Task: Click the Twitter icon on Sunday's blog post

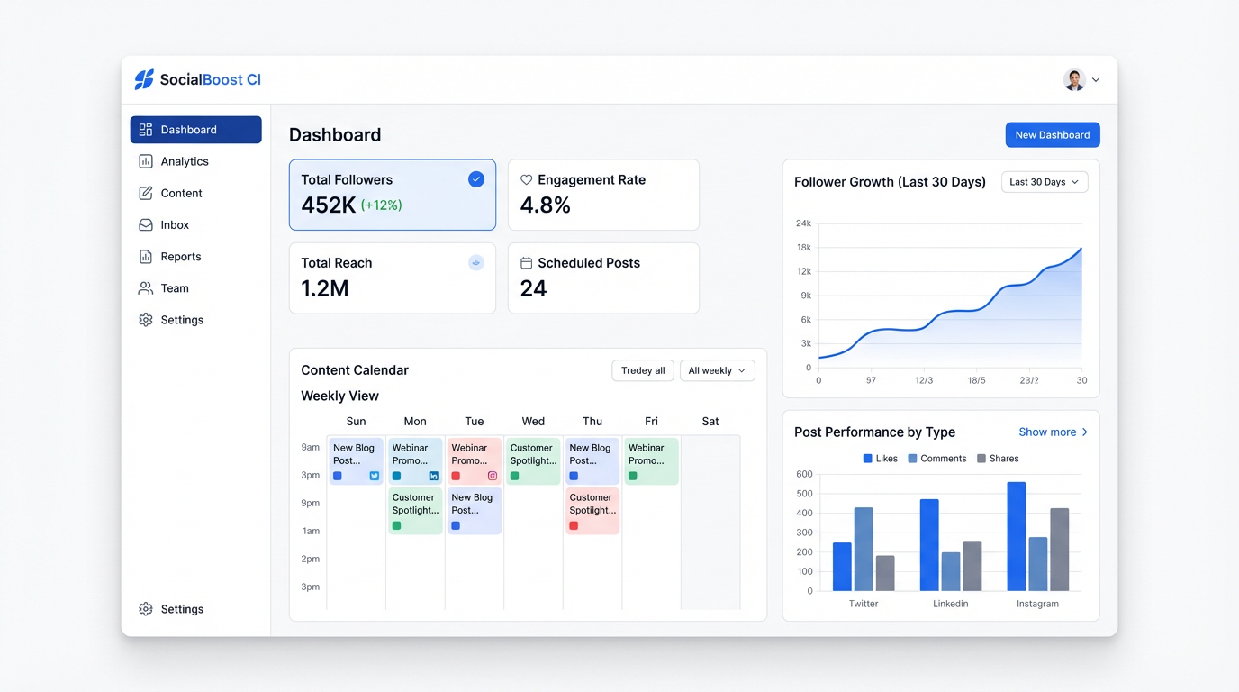Action: pyautogui.click(x=375, y=476)
